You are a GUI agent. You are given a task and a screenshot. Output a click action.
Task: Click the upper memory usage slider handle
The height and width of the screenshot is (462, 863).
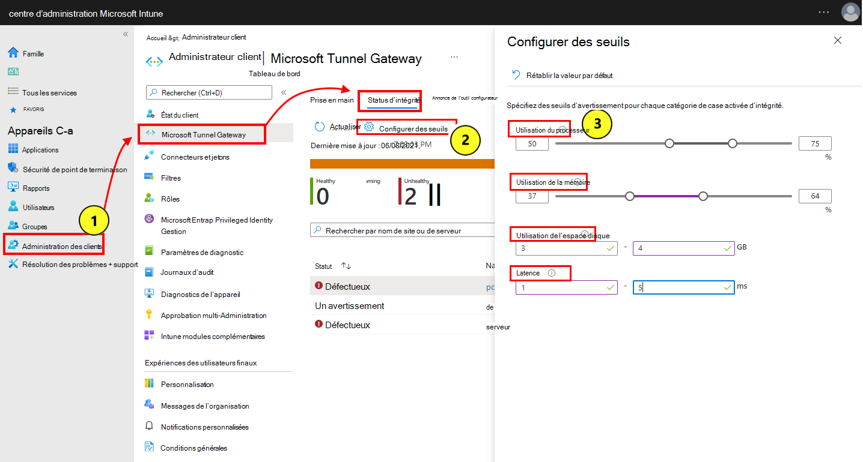point(703,196)
